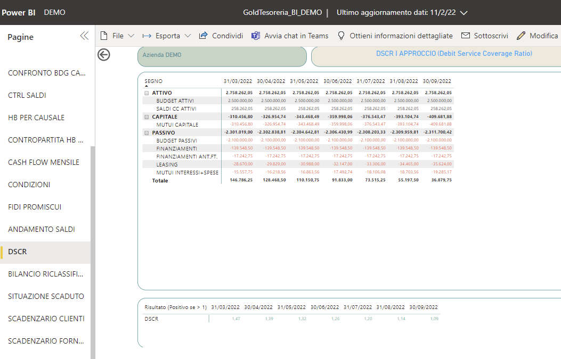Viewport: 561px width, 359px height.
Task: Collapse the Pagine navigation pane
Action: coord(84,36)
